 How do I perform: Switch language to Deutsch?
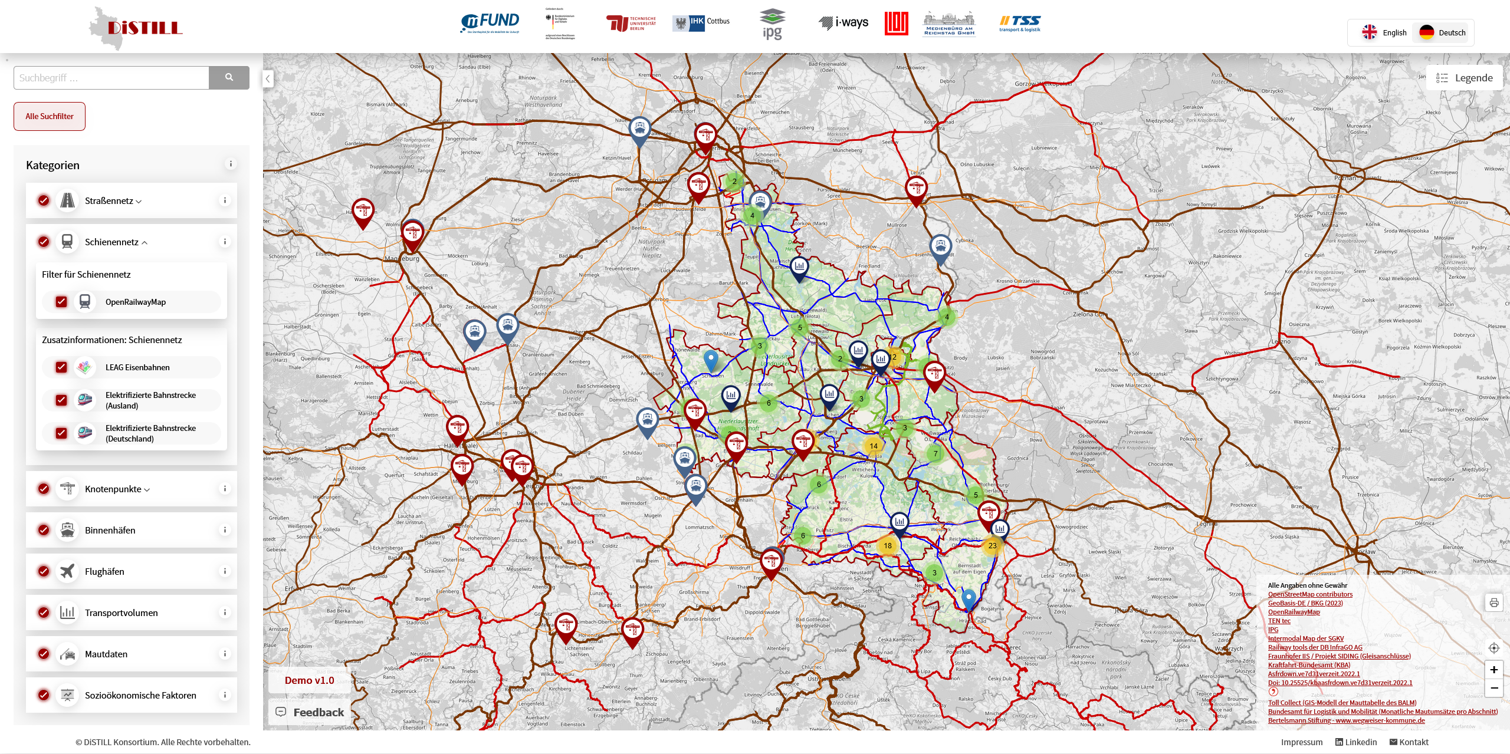1442,32
